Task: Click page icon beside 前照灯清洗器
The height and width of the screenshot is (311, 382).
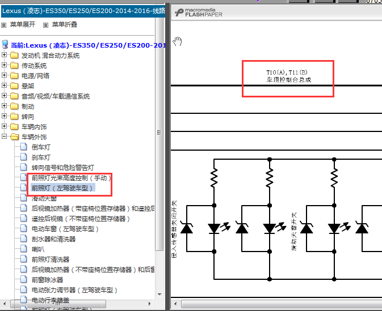Action: click(24, 259)
